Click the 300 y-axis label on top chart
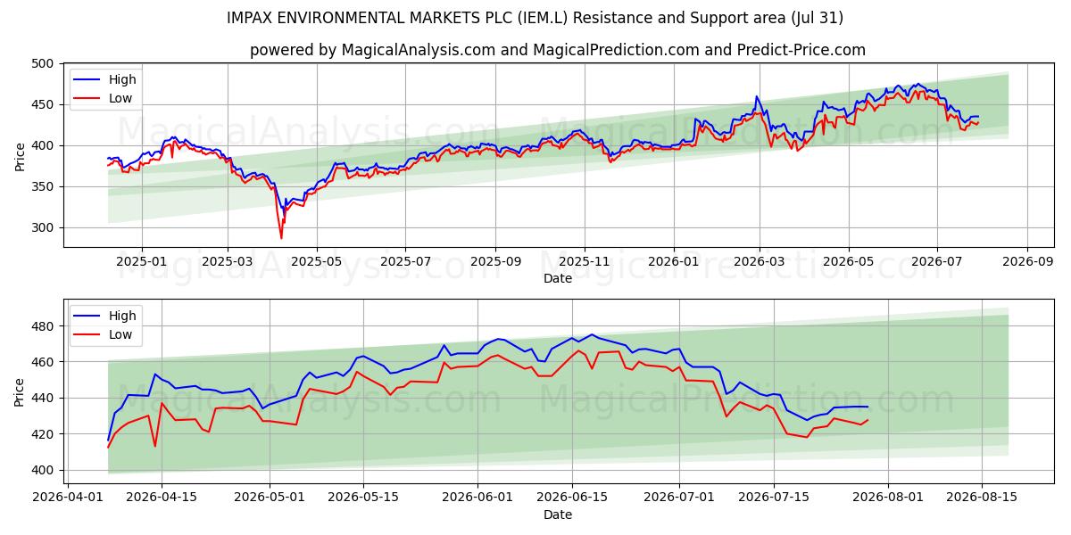The height and width of the screenshot is (535, 1071). point(44,228)
